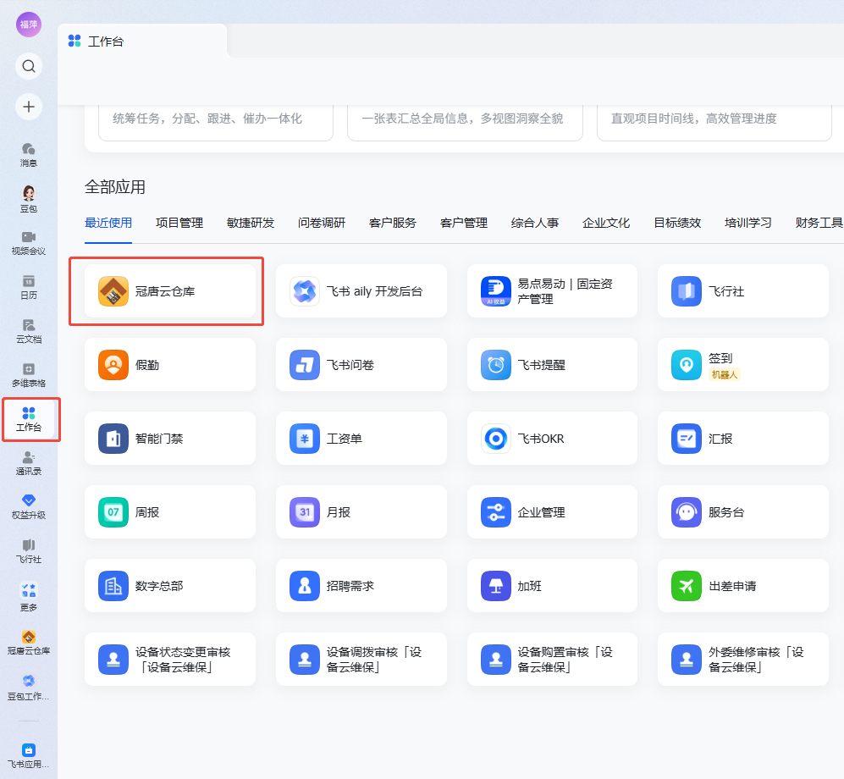Open 豆包工作... shortcut in the sidebar
Screen dimensions: 844x779
coord(29,688)
